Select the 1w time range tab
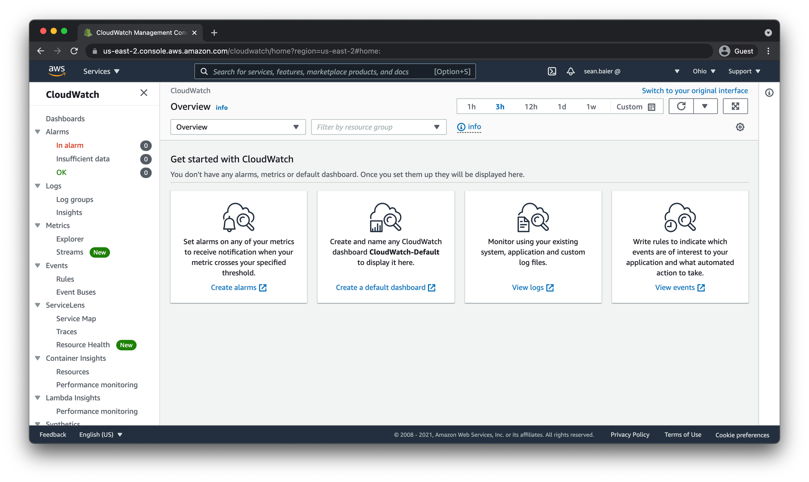Screen dimensions: 809x482 pos(591,107)
